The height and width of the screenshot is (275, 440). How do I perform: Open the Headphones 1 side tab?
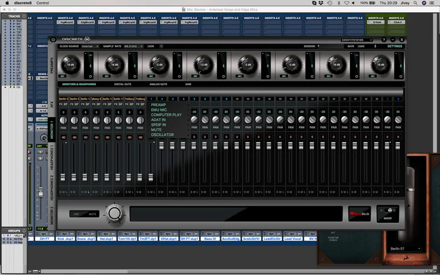point(52,158)
